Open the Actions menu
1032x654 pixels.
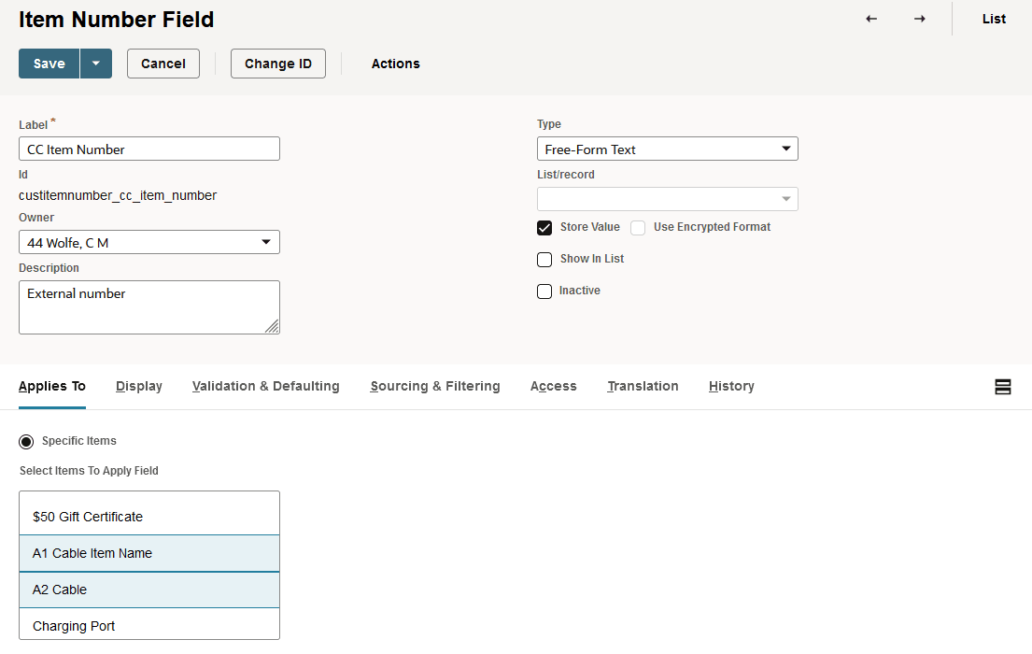(x=395, y=64)
